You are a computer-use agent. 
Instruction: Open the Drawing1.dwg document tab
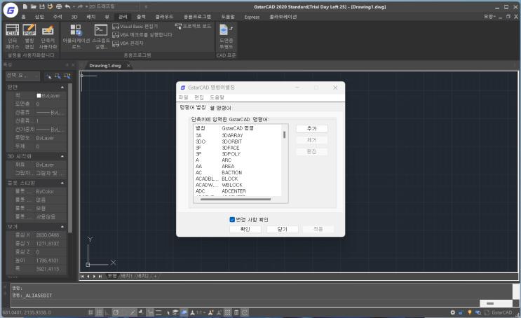[x=105, y=65]
